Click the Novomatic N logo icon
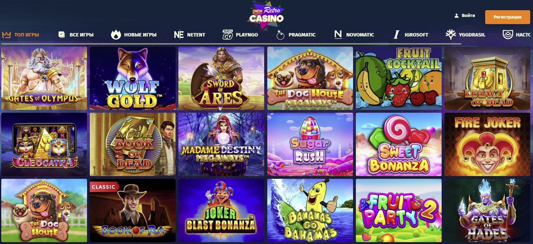The image size is (533, 244). pos(338,35)
